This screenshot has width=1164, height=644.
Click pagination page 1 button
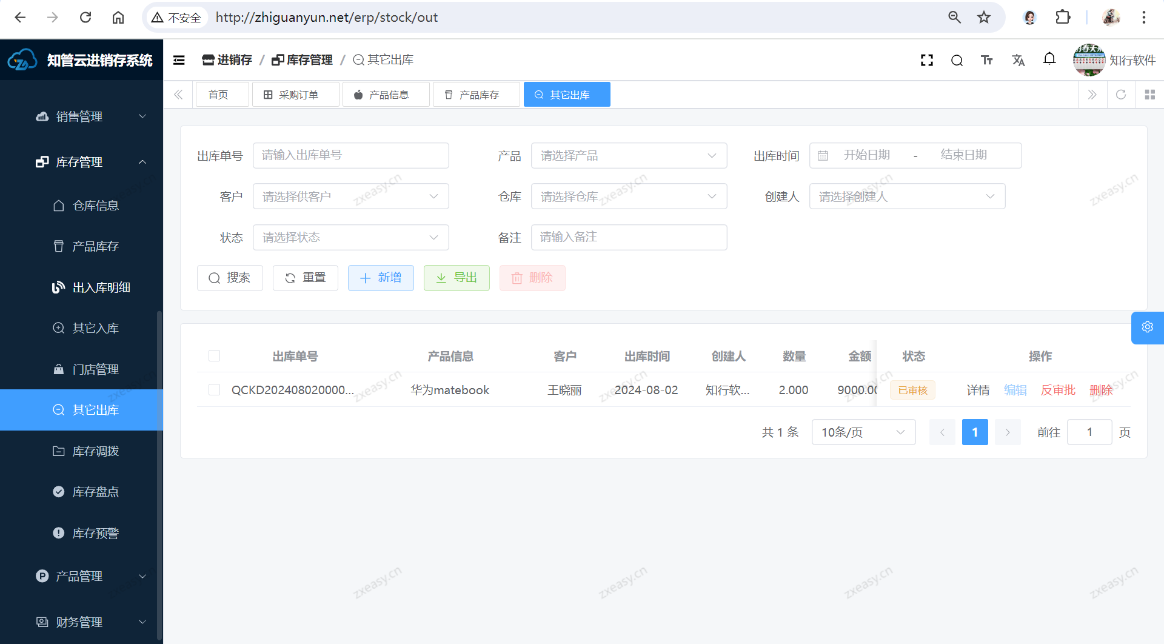click(x=975, y=432)
